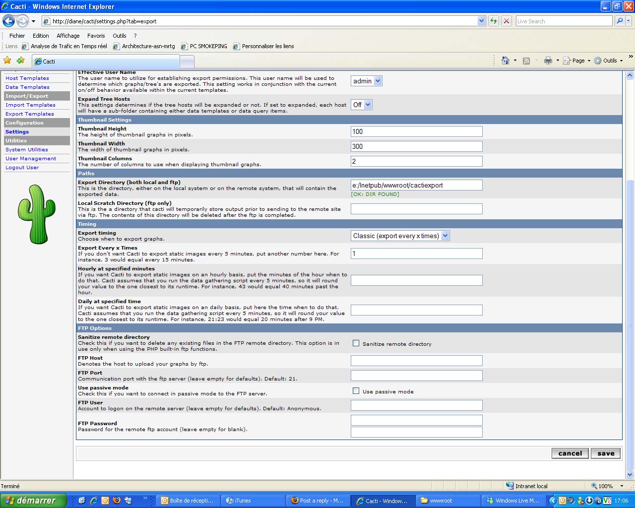Screen dimensions: 635x508
Task: Click the Add to Favorites star-plus icon
Action: (x=20, y=60)
